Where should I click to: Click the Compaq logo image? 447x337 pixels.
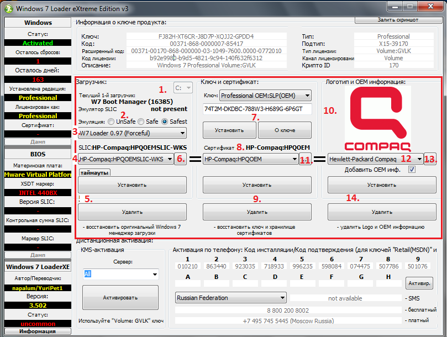point(378,118)
